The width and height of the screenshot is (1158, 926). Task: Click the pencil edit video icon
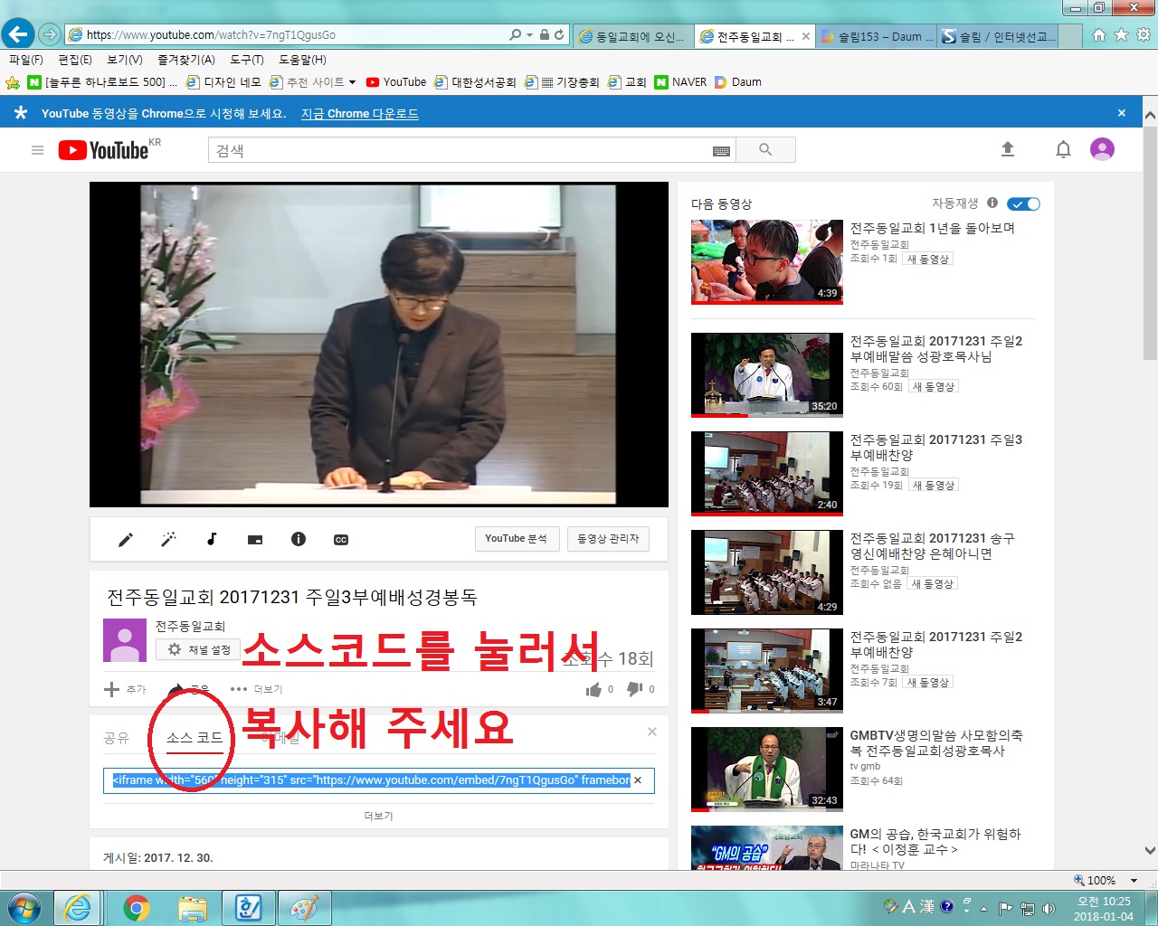(x=126, y=540)
